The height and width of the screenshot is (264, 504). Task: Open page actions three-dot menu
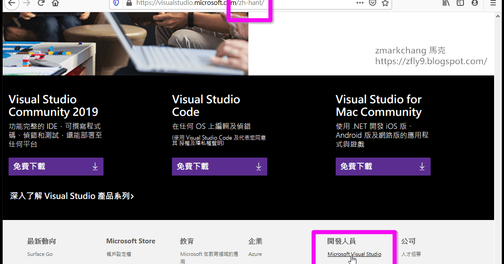(360, 3)
